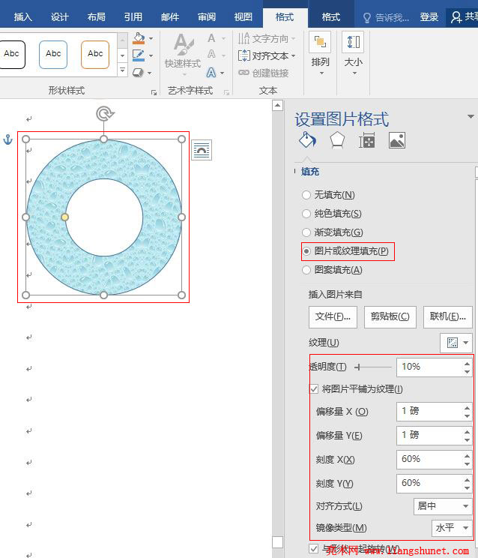Select Layout & Properties panel icon
478x558 pixels.
coord(367,140)
